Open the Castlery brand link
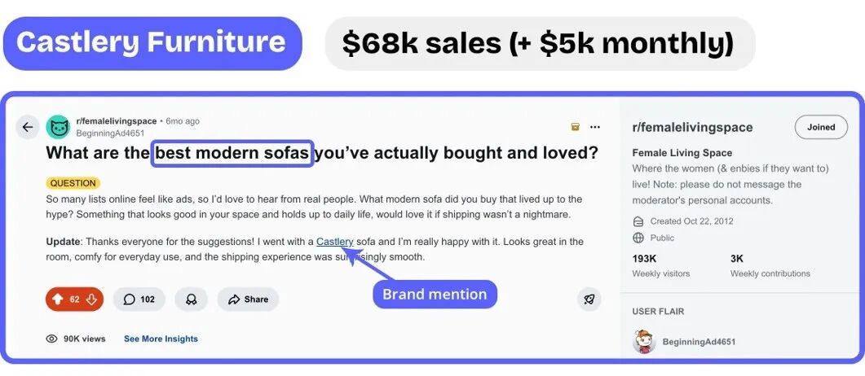The height and width of the screenshot is (376, 865). click(x=334, y=242)
